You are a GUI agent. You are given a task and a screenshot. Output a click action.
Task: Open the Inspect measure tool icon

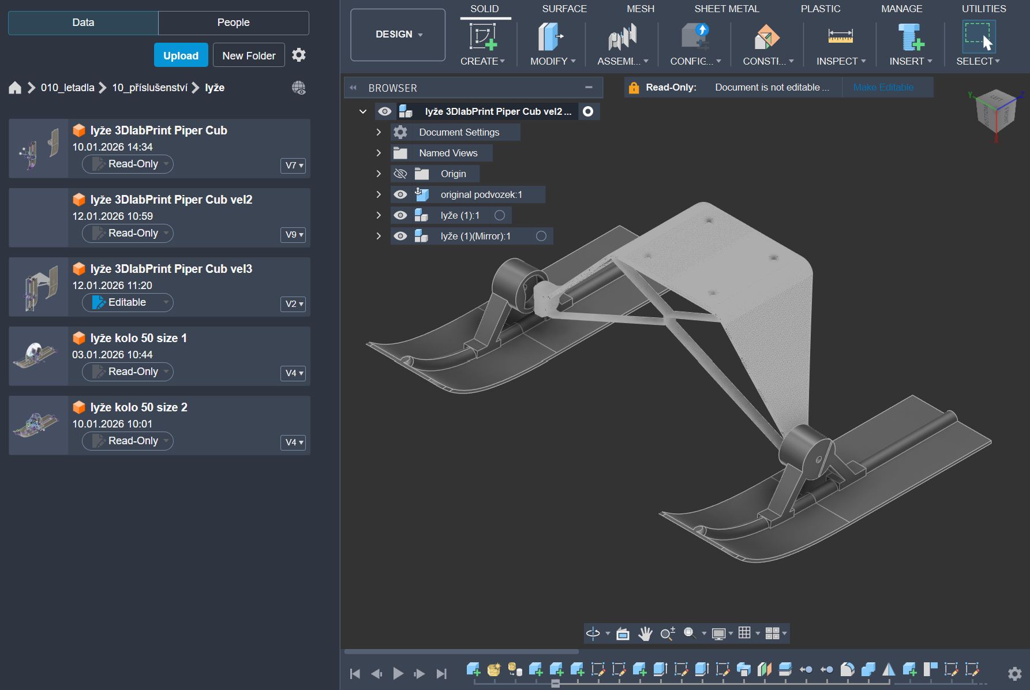coord(840,36)
